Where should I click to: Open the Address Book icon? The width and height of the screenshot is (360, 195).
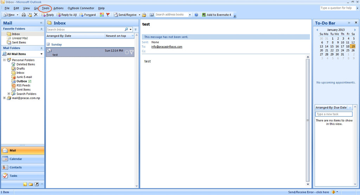pyautogui.click(x=152, y=15)
